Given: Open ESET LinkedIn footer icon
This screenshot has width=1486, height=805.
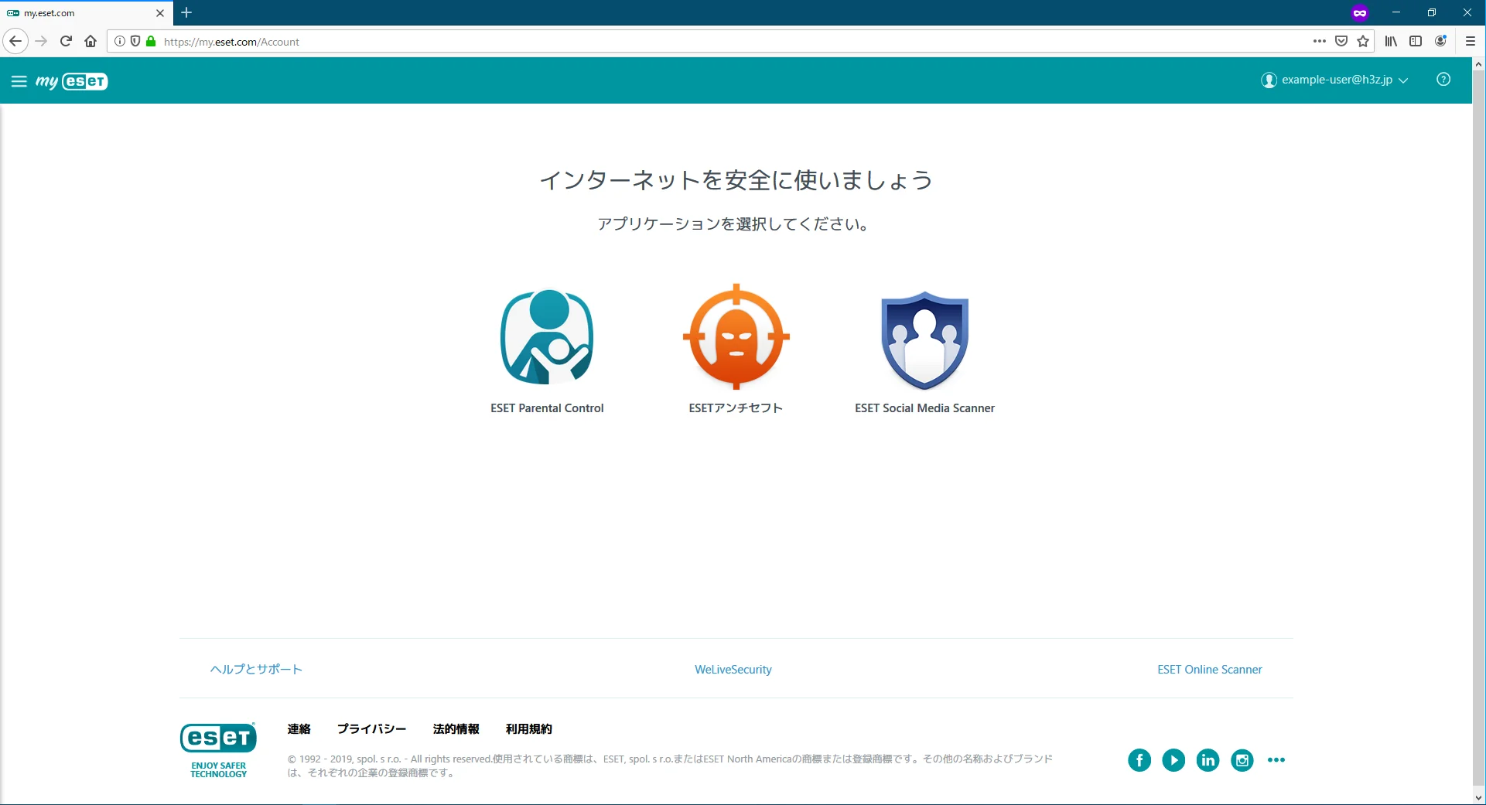Looking at the screenshot, I should pyautogui.click(x=1208, y=760).
